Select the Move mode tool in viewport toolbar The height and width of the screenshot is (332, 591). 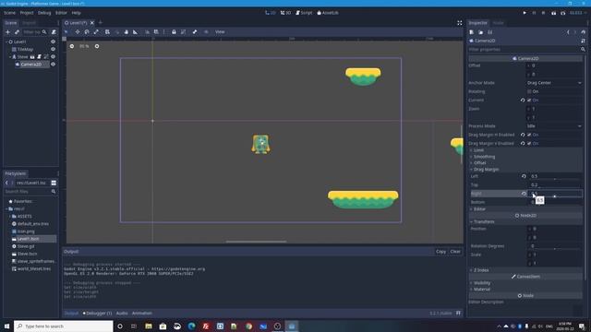point(78,32)
